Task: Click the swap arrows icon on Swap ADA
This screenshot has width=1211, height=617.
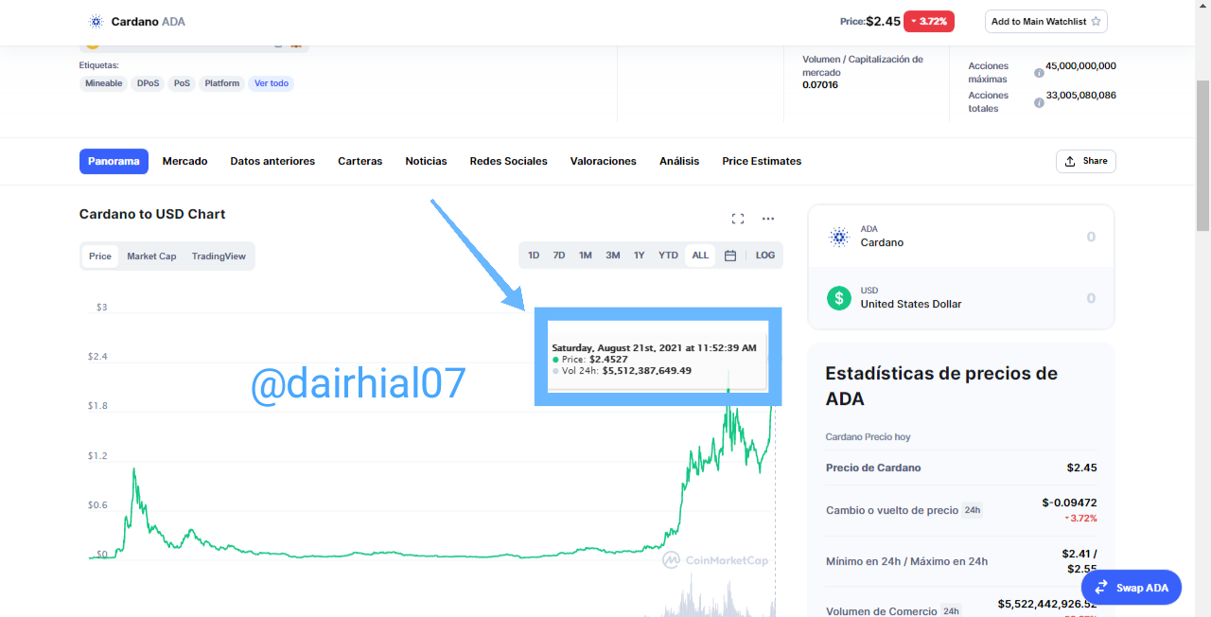Action: pos(1101,588)
